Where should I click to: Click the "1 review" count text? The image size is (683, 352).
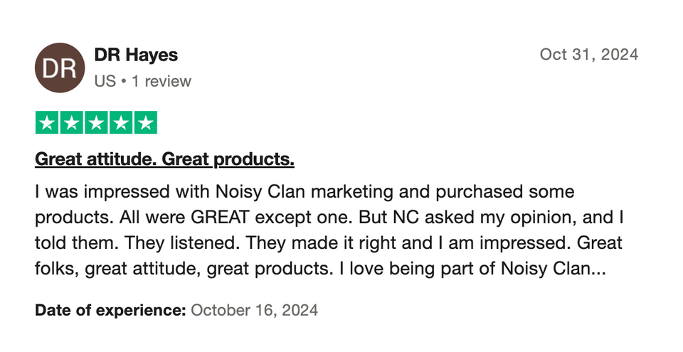click(x=162, y=81)
